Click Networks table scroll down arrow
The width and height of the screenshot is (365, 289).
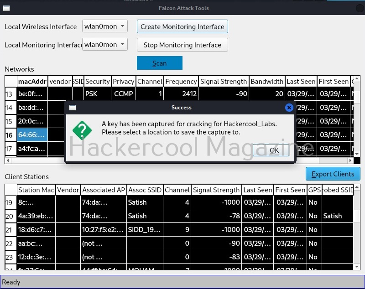click(x=357, y=154)
